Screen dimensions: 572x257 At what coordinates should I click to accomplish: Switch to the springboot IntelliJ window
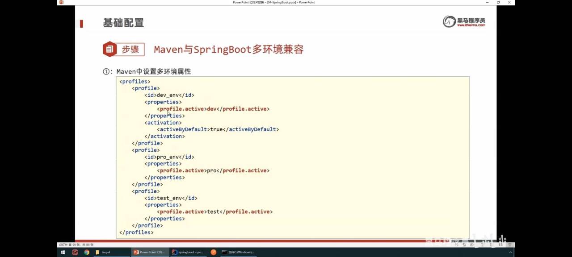[188, 252]
